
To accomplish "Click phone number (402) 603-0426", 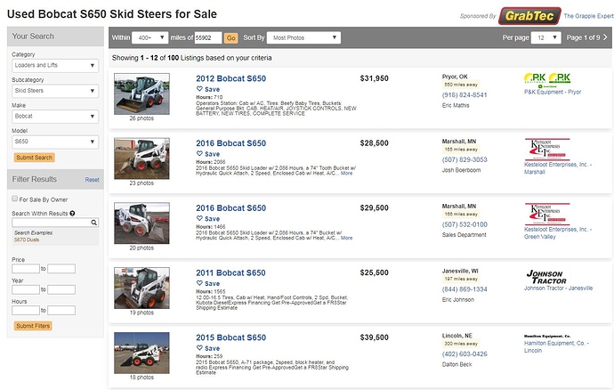I will click(x=465, y=354).
